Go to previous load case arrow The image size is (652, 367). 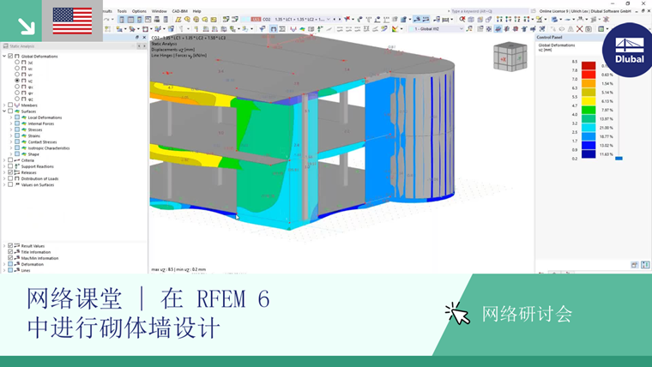coord(334,19)
